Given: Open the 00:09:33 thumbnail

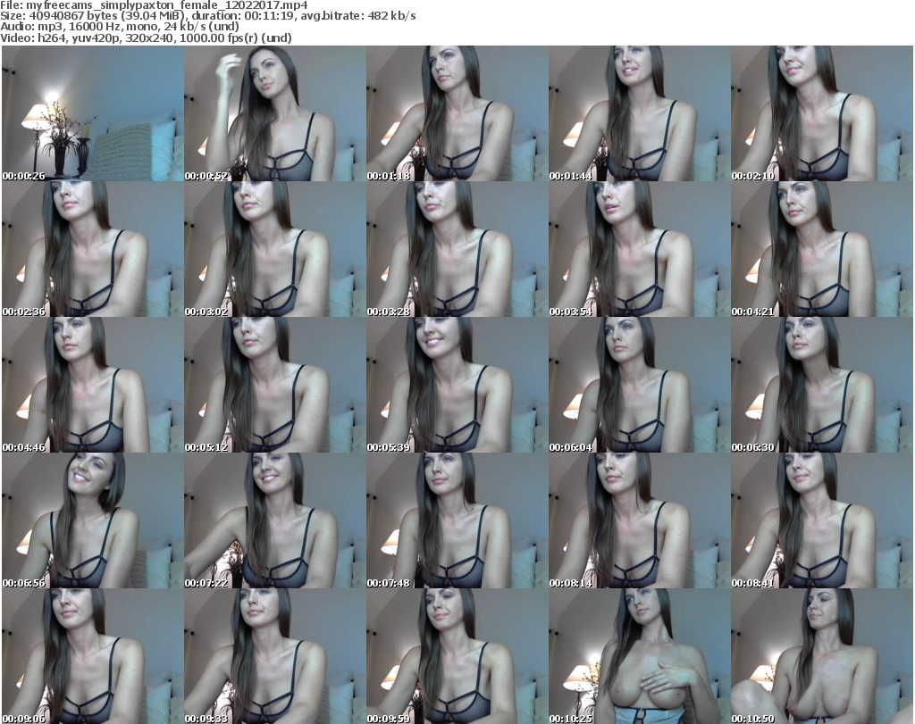Looking at the screenshot, I should [275, 656].
